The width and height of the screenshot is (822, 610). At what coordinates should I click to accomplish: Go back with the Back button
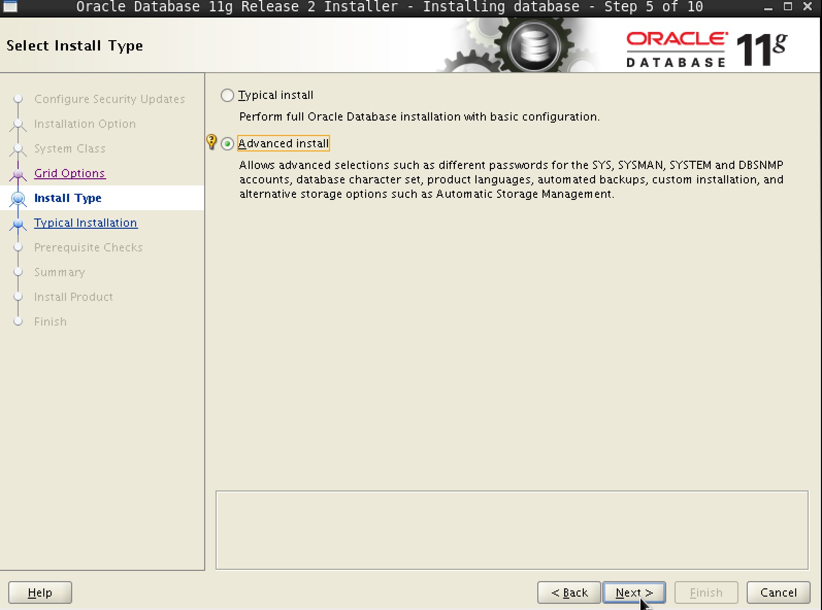point(569,592)
